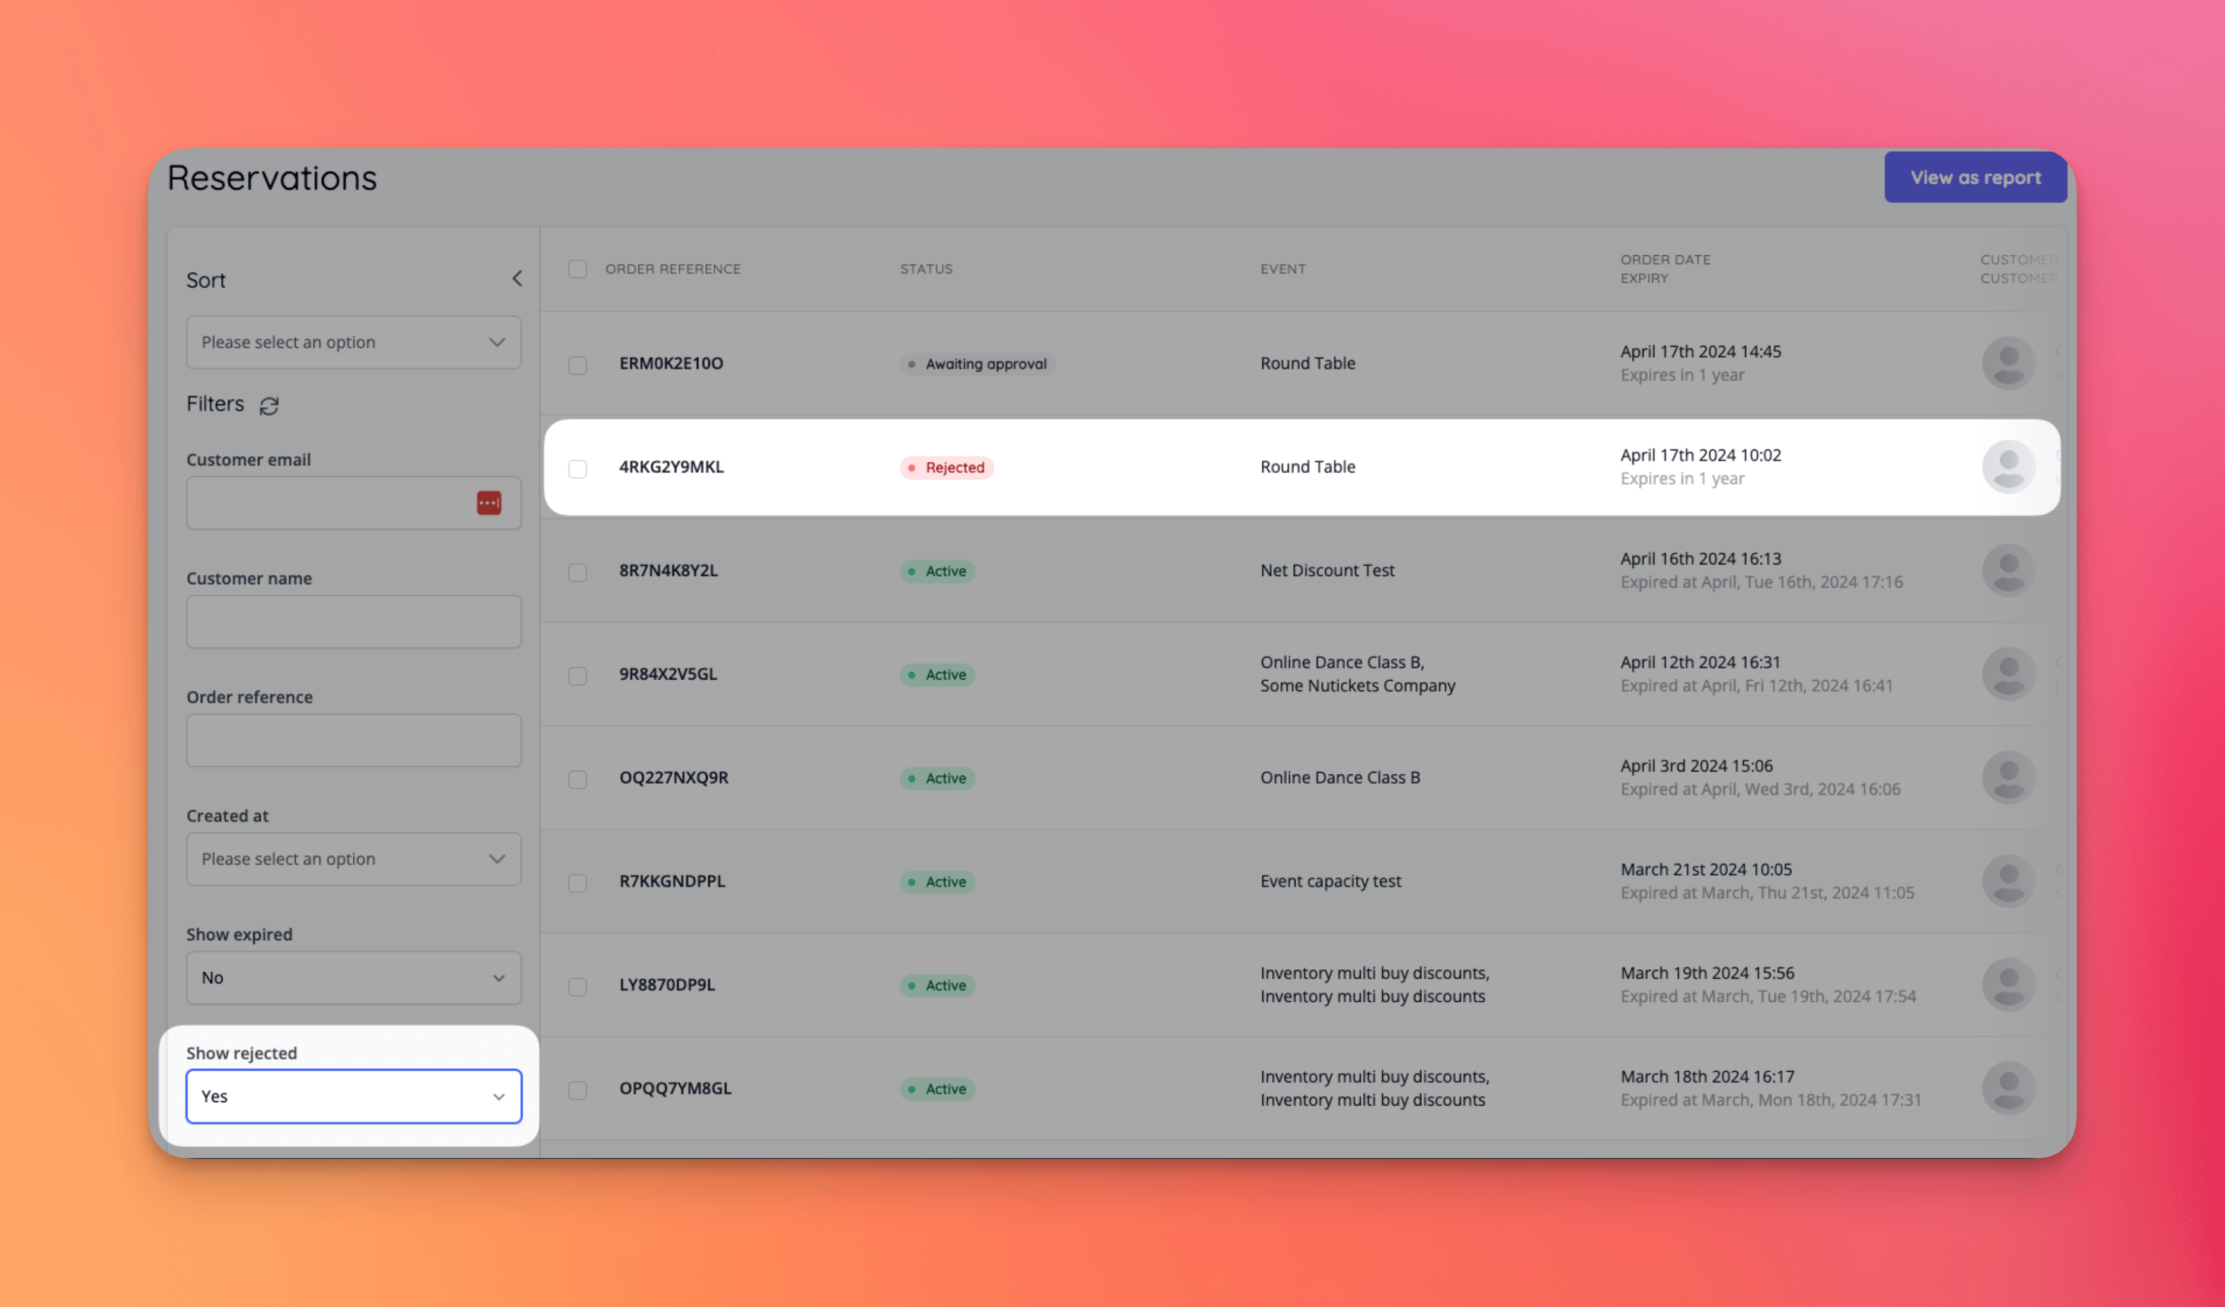Select checkbox for order 9R84X2V5GL
The height and width of the screenshot is (1307, 2225).
tap(577, 676)
